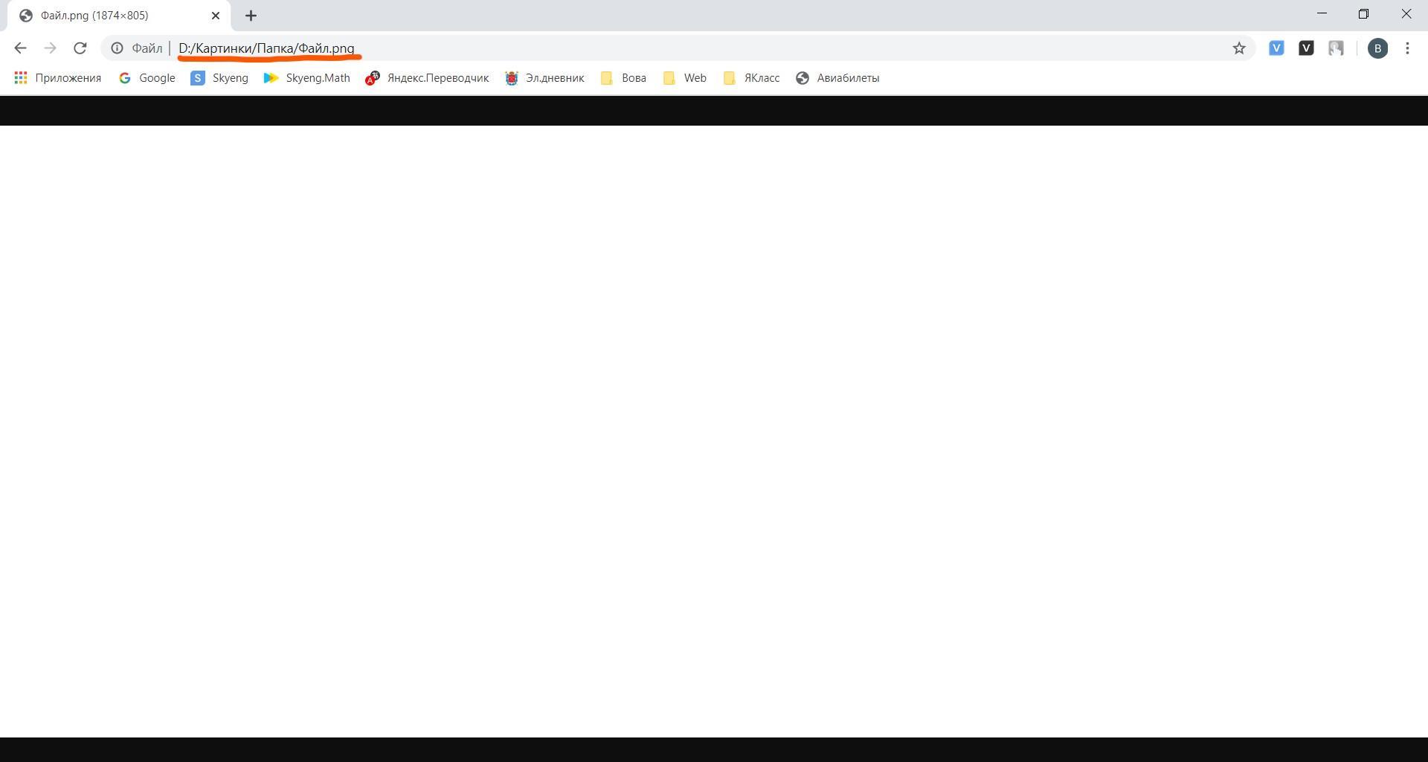Open the Яндекс.Переводчик bookmark
Screen dimensions: 1428x762
coord(427,78)
